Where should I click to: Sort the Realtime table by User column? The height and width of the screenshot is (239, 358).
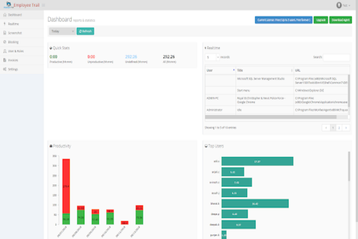coord(220,70)
